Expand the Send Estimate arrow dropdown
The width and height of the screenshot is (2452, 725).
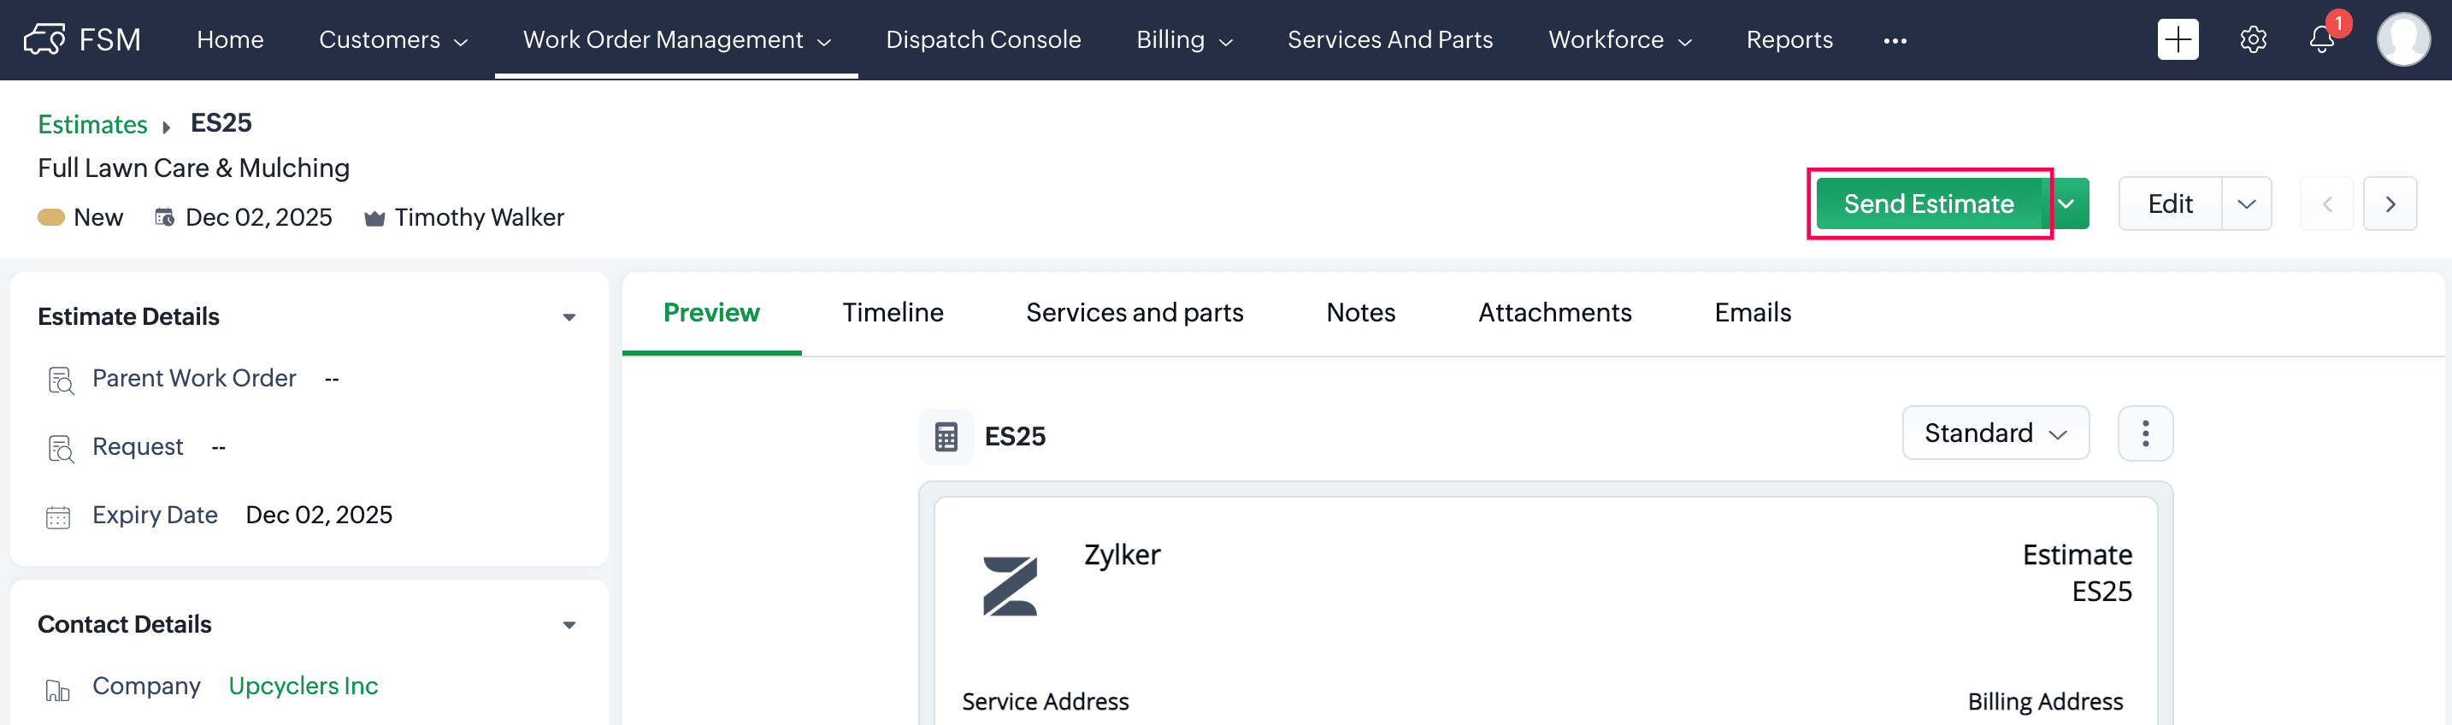[2066, 203]
